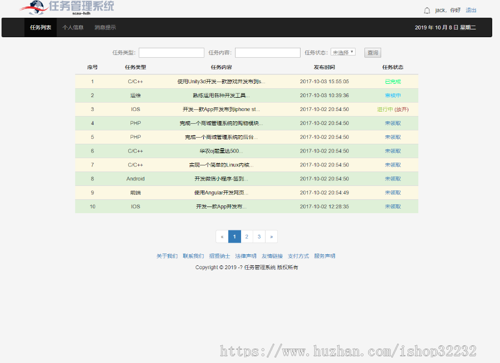Switch to the 个人信息 tab
The width and height of the screenshot is (500, 363).
click(x=73, y=27)
